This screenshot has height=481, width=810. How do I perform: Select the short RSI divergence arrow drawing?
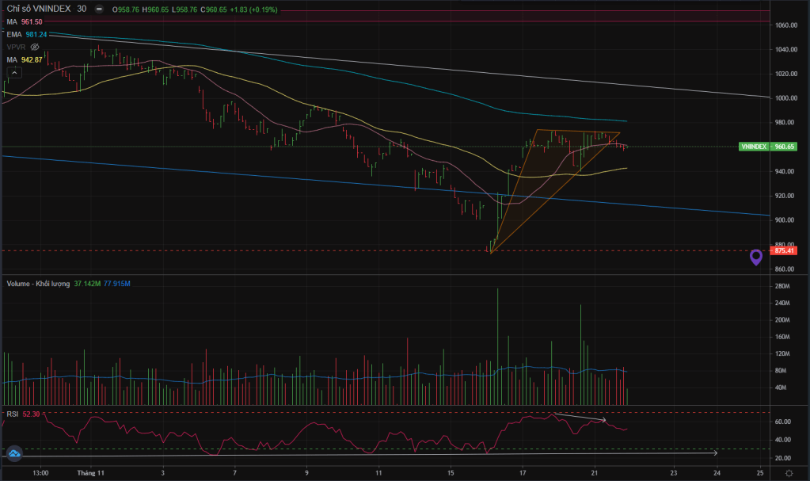[x=578, y=417]
